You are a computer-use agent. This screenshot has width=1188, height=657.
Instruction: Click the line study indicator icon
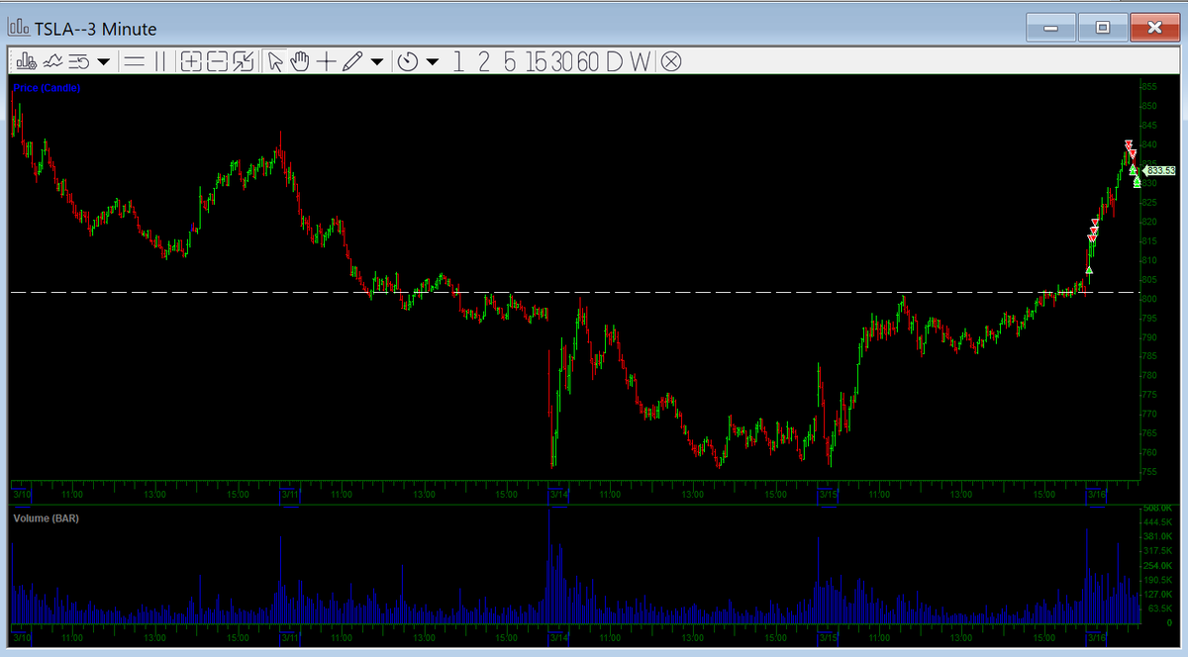click(53, 62)
